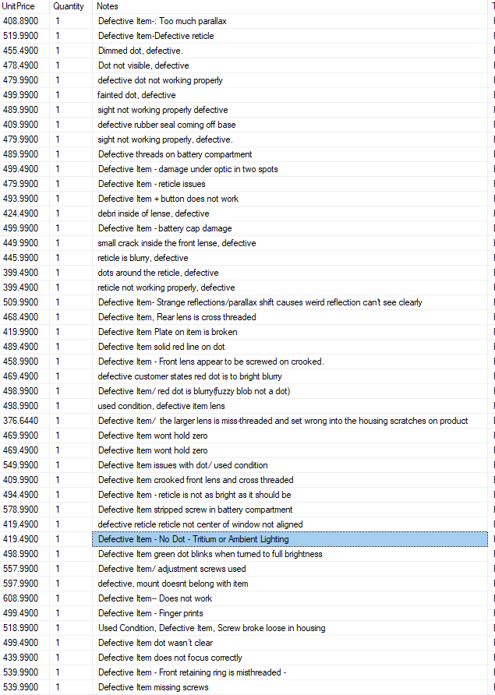Select 'Front lens appear to be screwed on crooked'
This screenshot has width=495, height=695.
(x=290, y=362)
